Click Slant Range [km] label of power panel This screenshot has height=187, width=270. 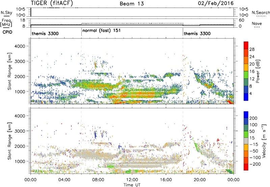tap(9, 71)
